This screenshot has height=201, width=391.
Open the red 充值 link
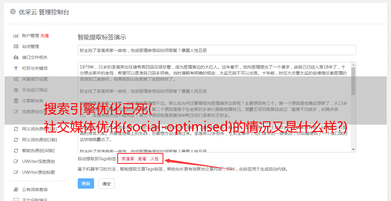click(x=44, y=36)
